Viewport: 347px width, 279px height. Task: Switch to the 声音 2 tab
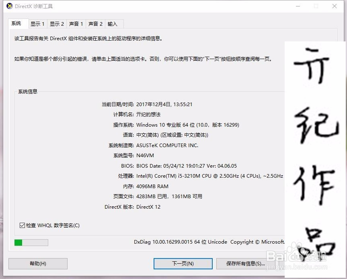95,24
